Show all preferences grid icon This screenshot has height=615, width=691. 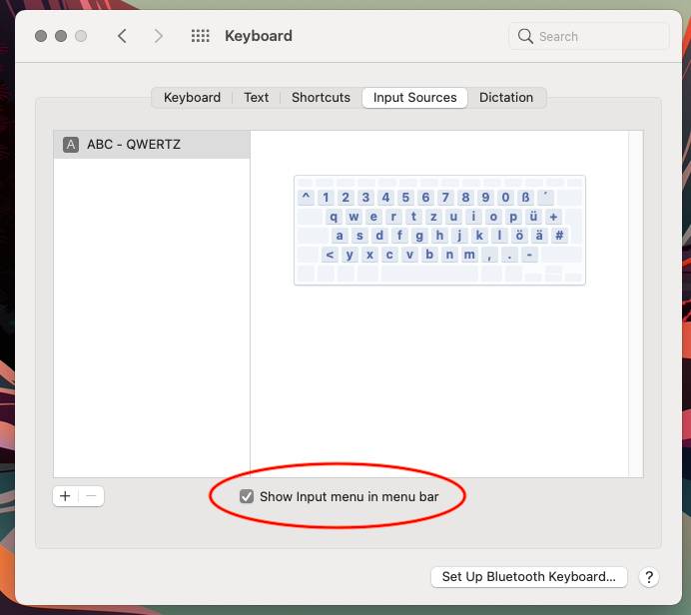[201, 36]
